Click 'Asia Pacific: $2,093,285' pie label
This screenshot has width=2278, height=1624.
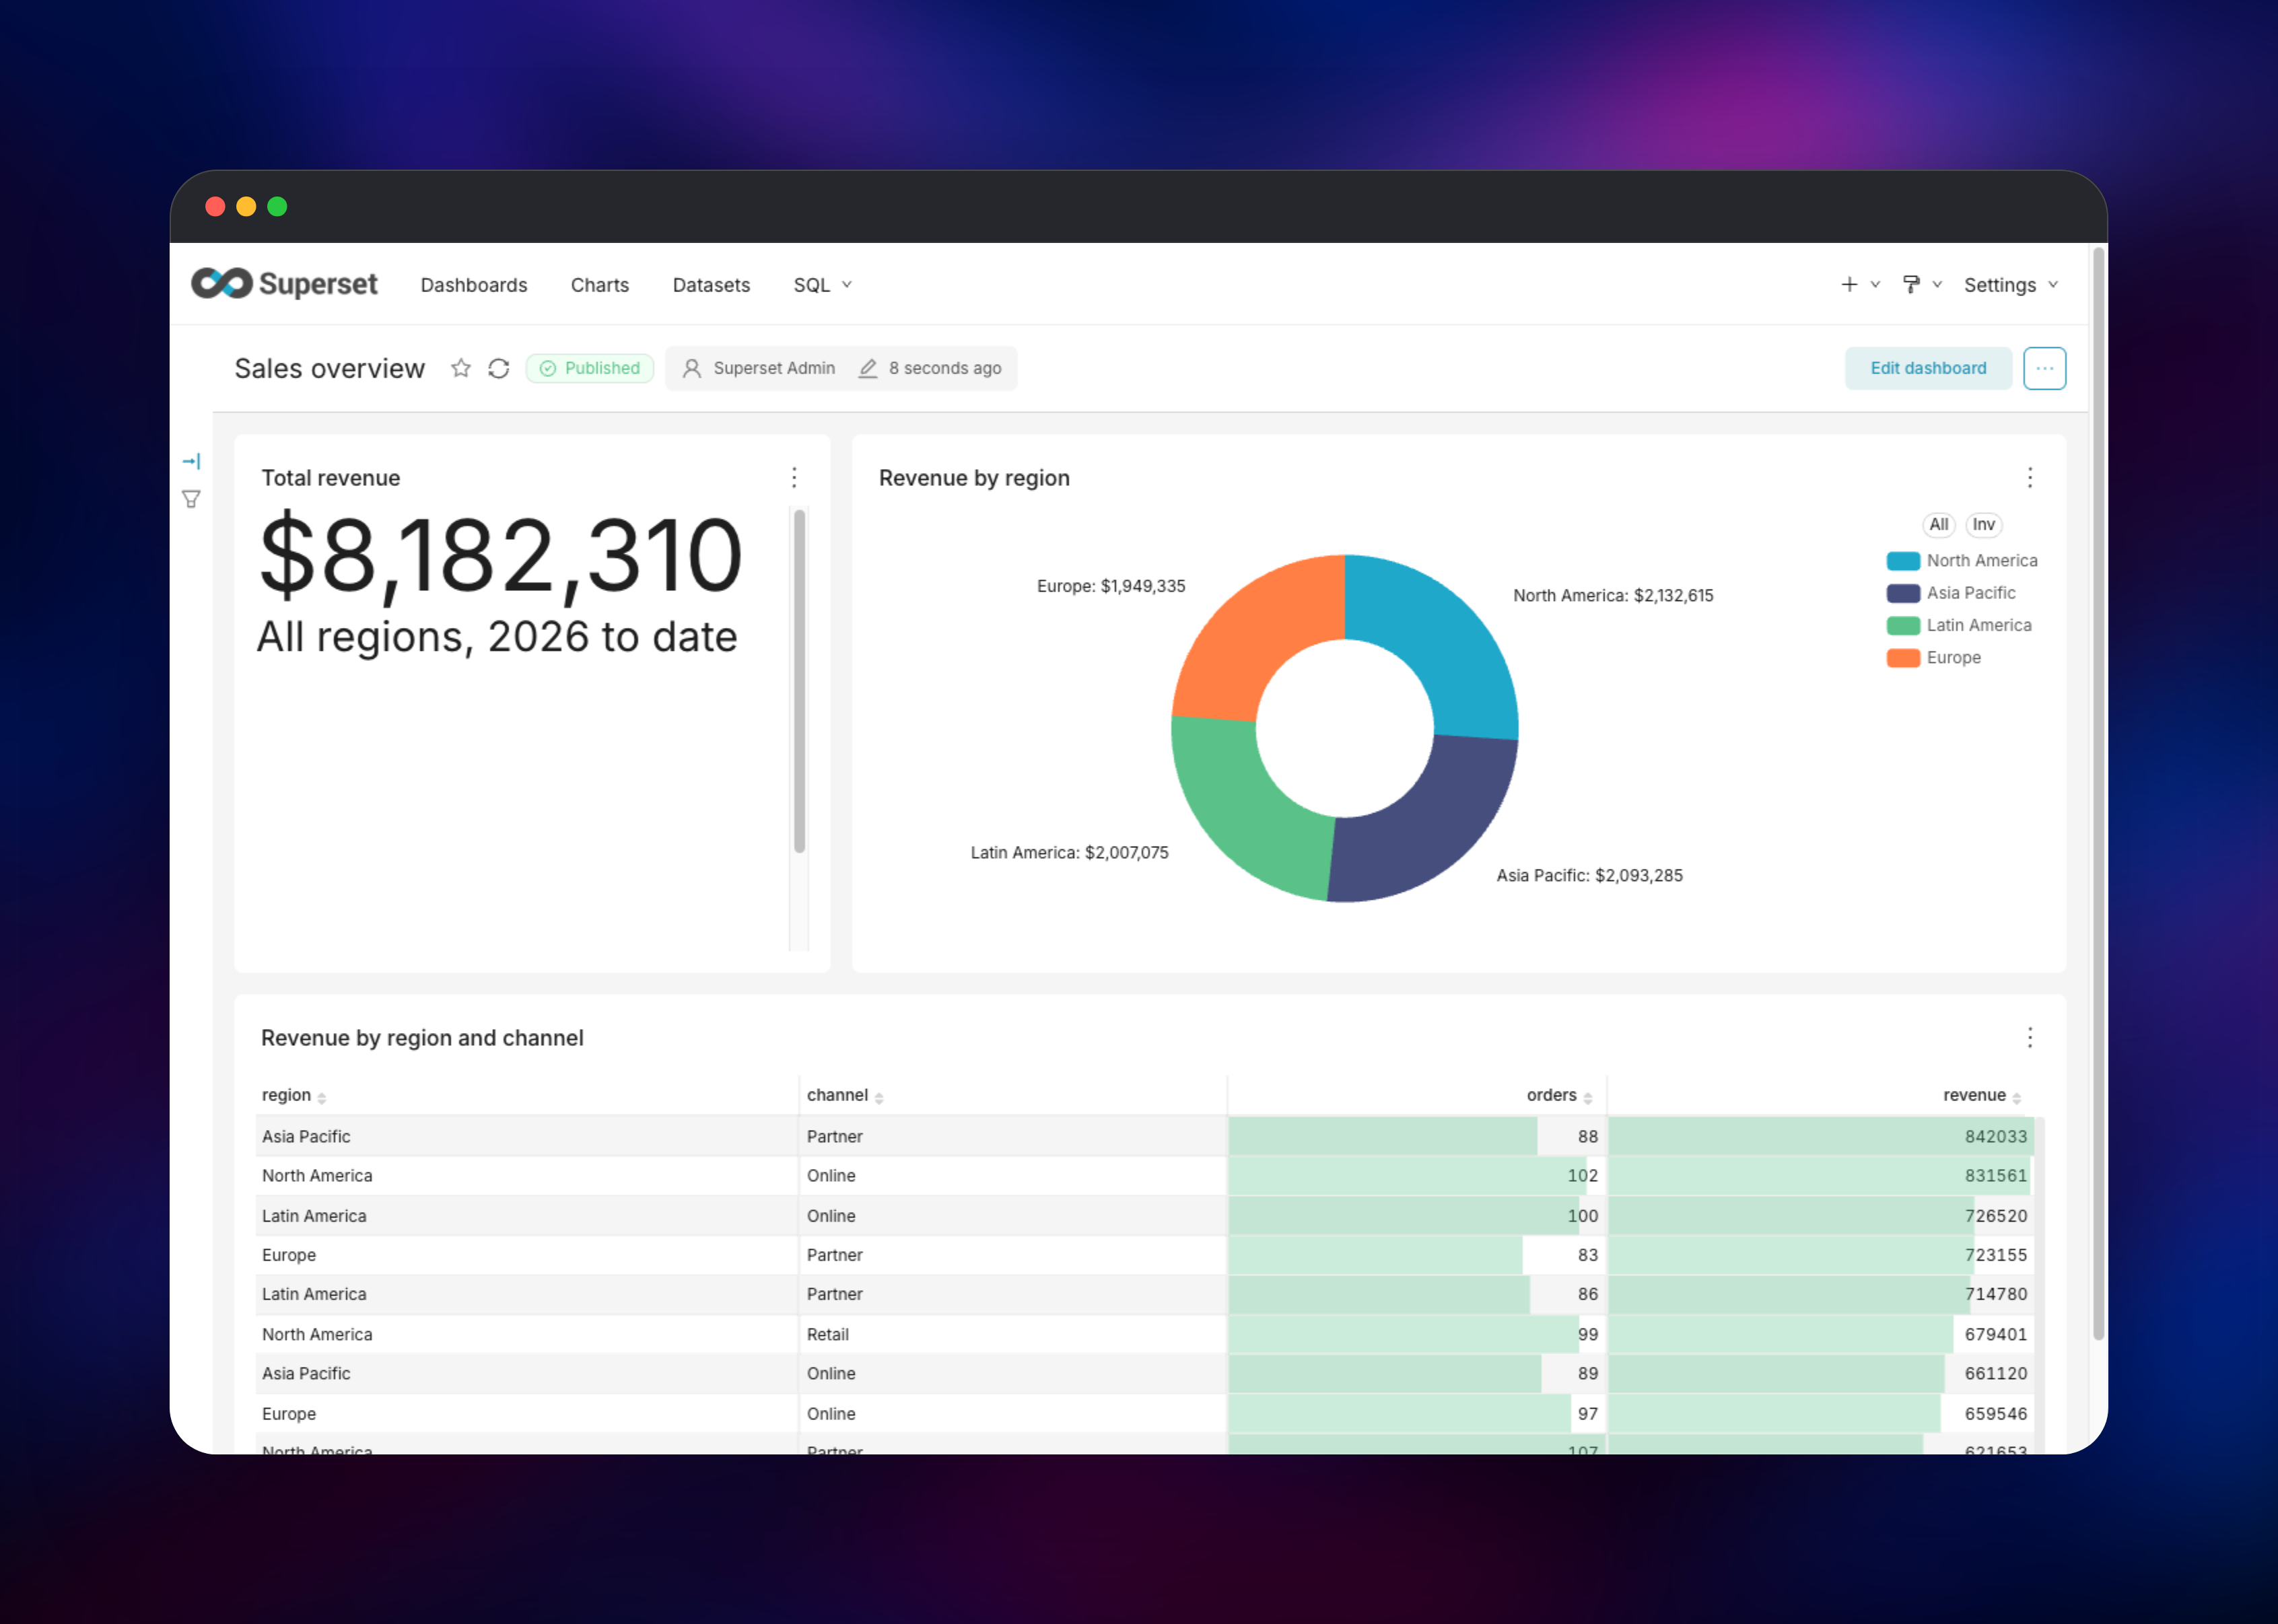(x=1589, y=875)
